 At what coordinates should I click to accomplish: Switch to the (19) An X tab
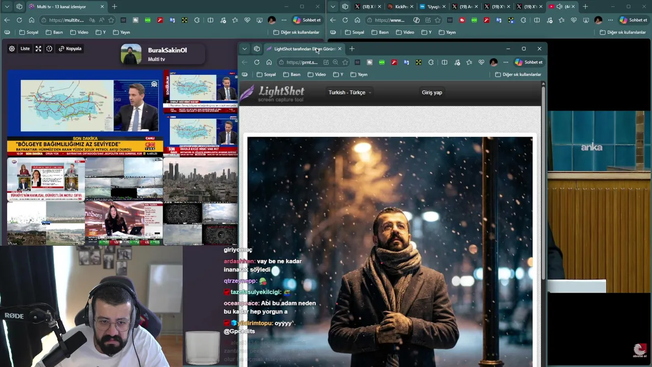[465, 7]
